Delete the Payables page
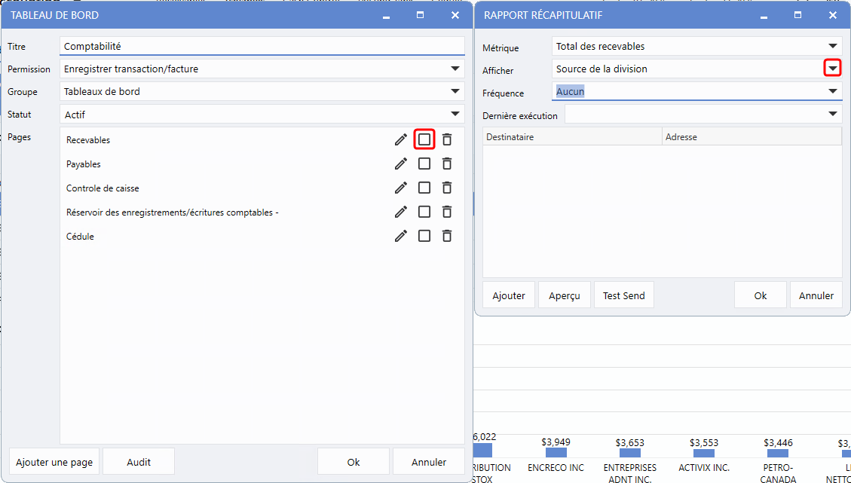Image resolution: width=851 pixels, height=483 pixels. [447, 164]
